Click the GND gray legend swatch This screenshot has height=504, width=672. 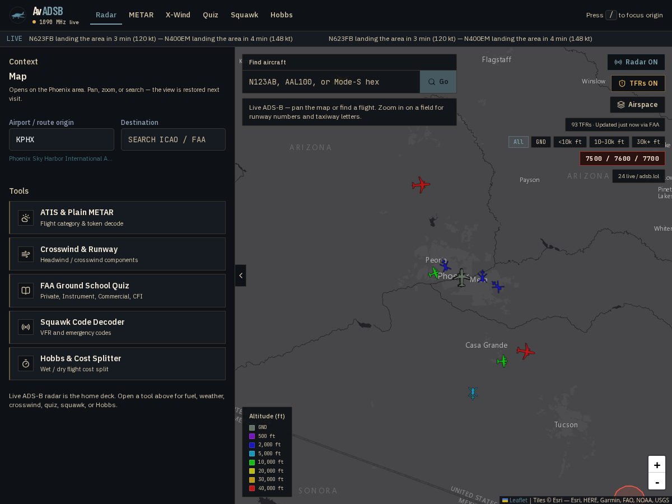coord(252,428)
